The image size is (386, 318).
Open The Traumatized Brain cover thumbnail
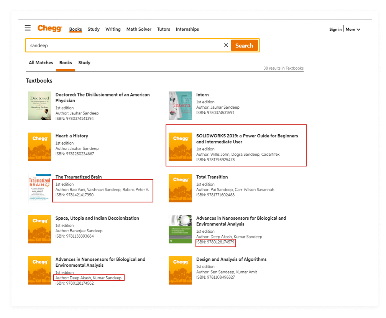click(39, 188)
